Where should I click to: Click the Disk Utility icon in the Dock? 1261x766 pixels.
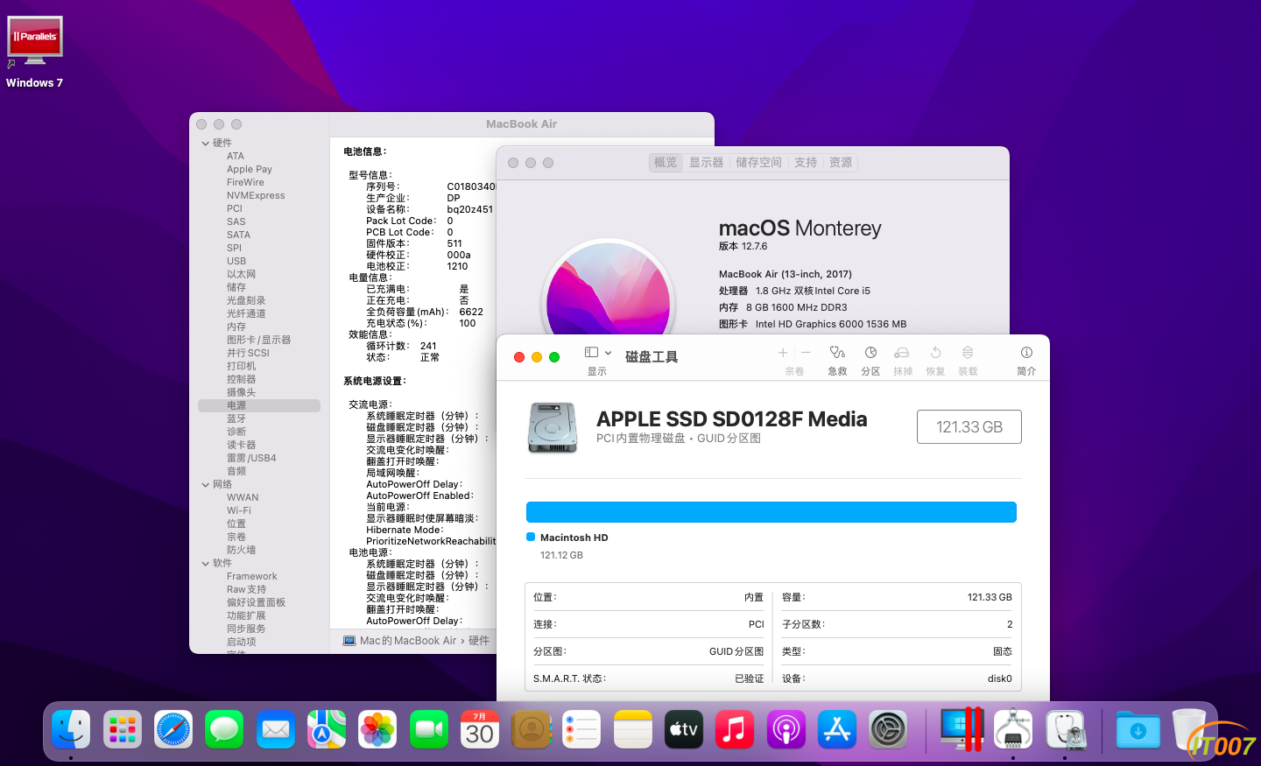[1065, 729]
